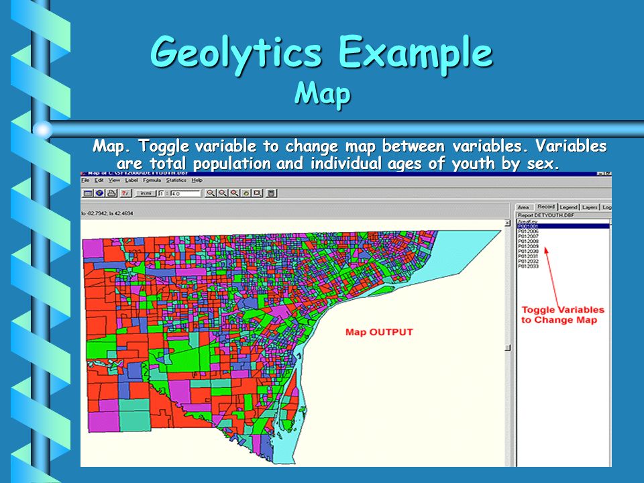Select the highlighted P001001 variable

pos(563,226)
